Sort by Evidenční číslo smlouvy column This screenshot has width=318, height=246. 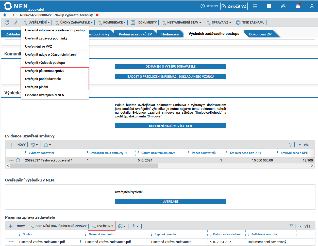coord(107,153)
